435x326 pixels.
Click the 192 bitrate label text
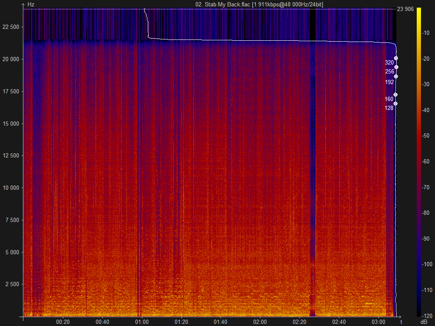(390, 82)
